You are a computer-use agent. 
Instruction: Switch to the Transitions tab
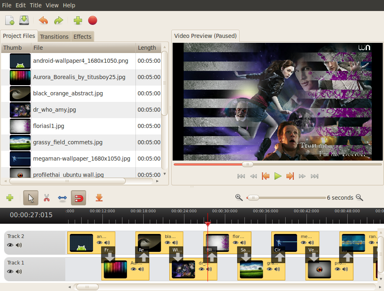[54, 37]
